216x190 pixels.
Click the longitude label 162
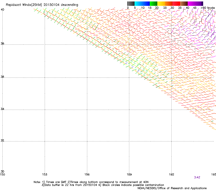pyautogui.click(x=172, y=175)
